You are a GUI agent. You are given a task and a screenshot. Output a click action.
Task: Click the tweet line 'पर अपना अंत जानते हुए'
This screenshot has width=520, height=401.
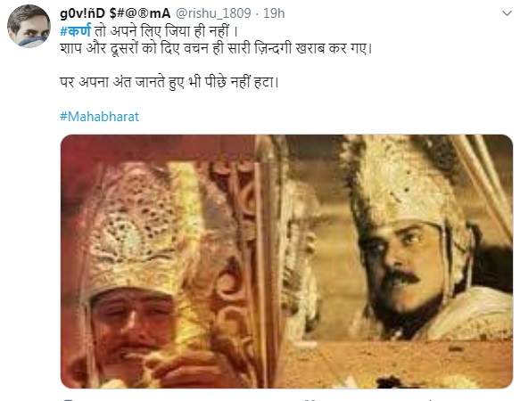(169, 82)
